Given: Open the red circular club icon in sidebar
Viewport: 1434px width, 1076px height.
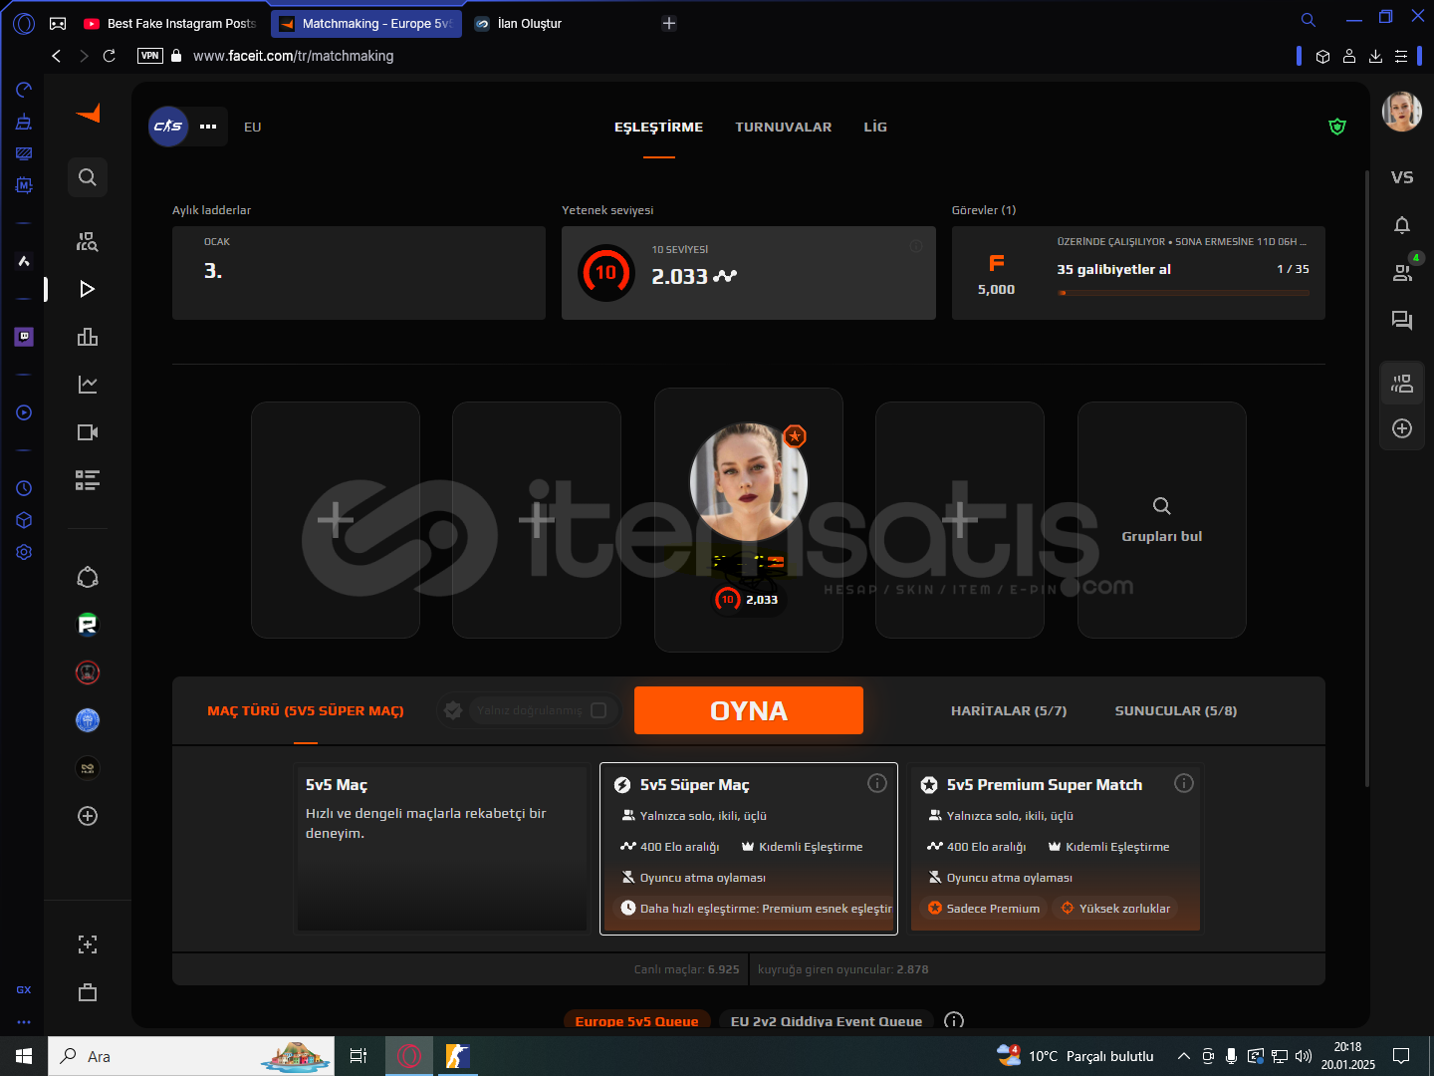Looking at the screenshot, I should point(88,672).
